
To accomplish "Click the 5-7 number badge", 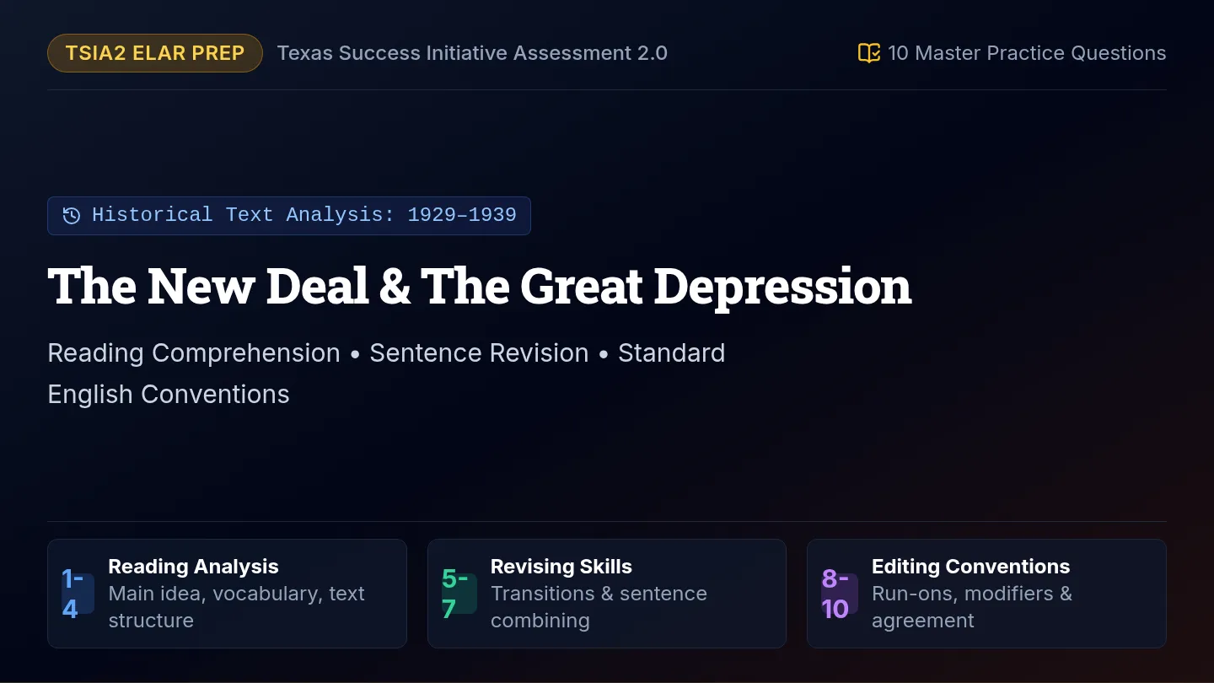I will click(x=459, y=594).
